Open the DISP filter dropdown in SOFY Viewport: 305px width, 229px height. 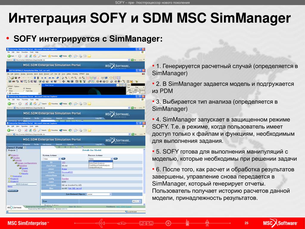coord(137,92)
